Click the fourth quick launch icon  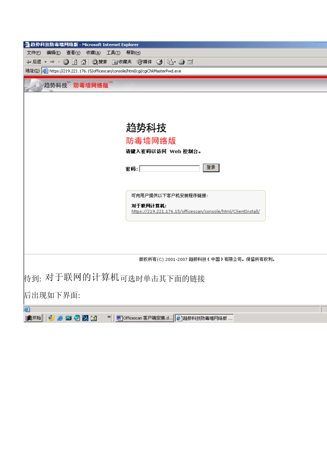77,318
